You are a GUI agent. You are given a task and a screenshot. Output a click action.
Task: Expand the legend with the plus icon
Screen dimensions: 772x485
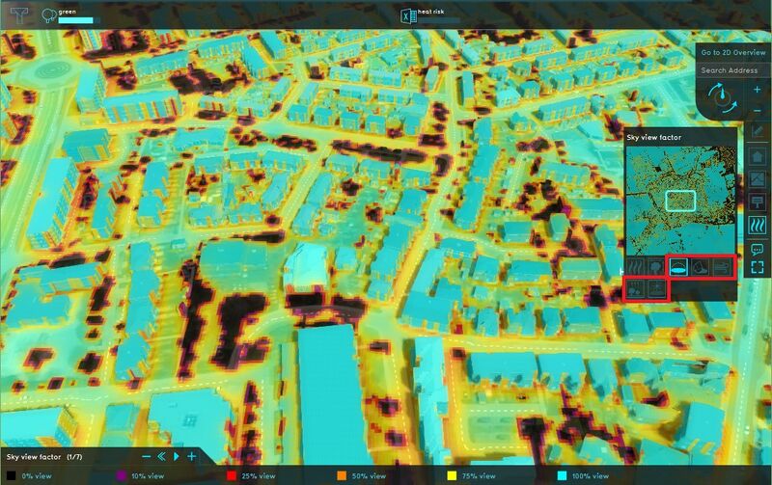click(x=192, y=456)
